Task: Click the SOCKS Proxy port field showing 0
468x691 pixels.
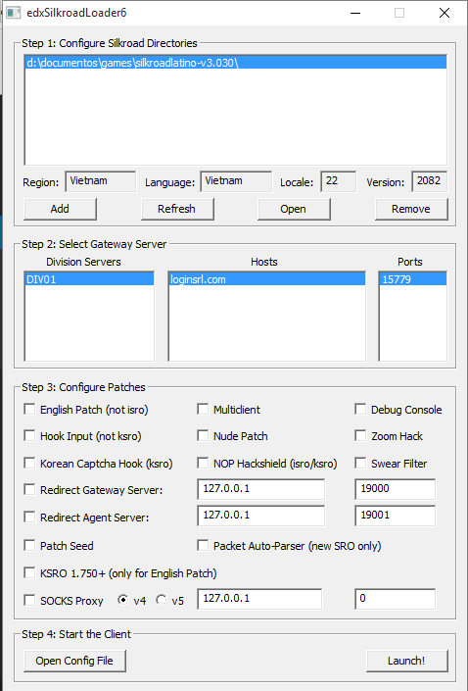Action: pyautogui.click(x=395, y=599)
